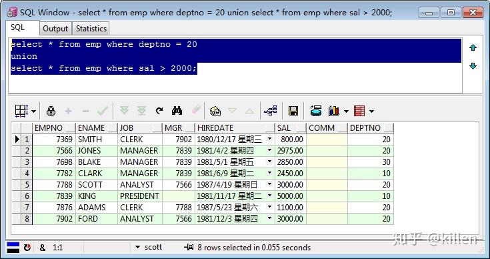The height and width of the screenshot is (259, 490).
Task: Click the lock icon to edit data
Action: tap(51, 111)
